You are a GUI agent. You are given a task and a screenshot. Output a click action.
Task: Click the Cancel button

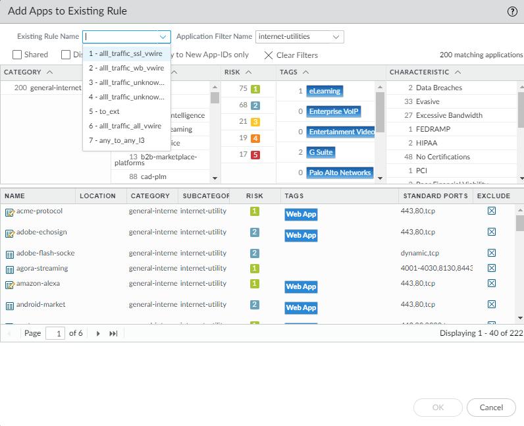coord(491,408)
